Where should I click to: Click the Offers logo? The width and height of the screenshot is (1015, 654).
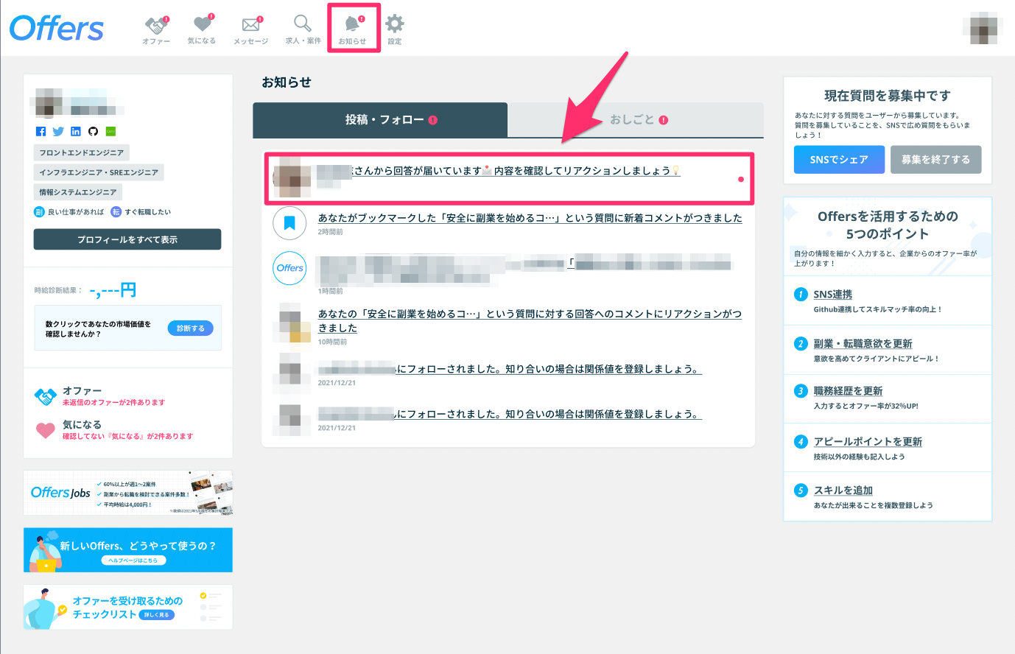pos(56,28)
